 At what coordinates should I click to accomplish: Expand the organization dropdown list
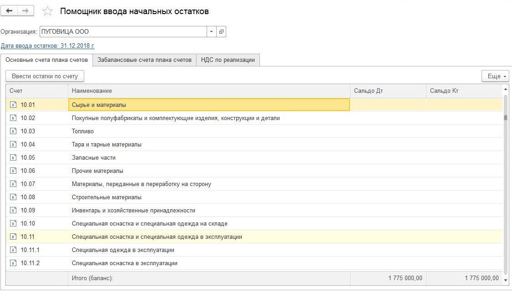(211, 31)
